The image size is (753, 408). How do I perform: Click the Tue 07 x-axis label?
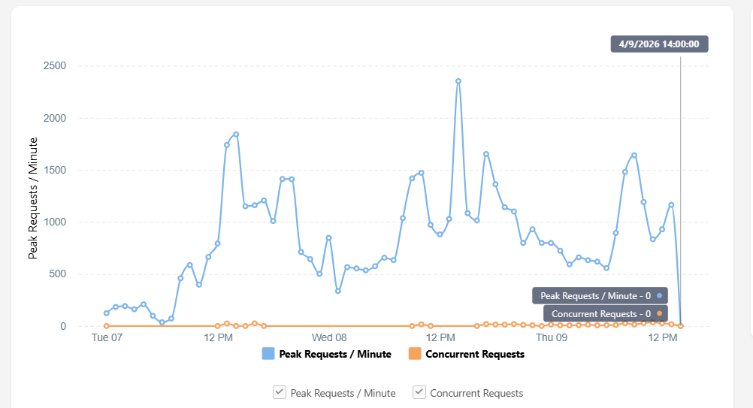click(106, 337)
